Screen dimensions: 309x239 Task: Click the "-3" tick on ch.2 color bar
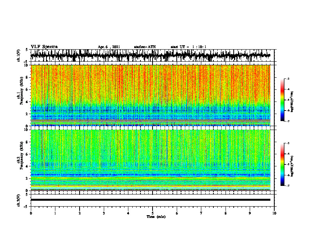(x=288, y=143)
